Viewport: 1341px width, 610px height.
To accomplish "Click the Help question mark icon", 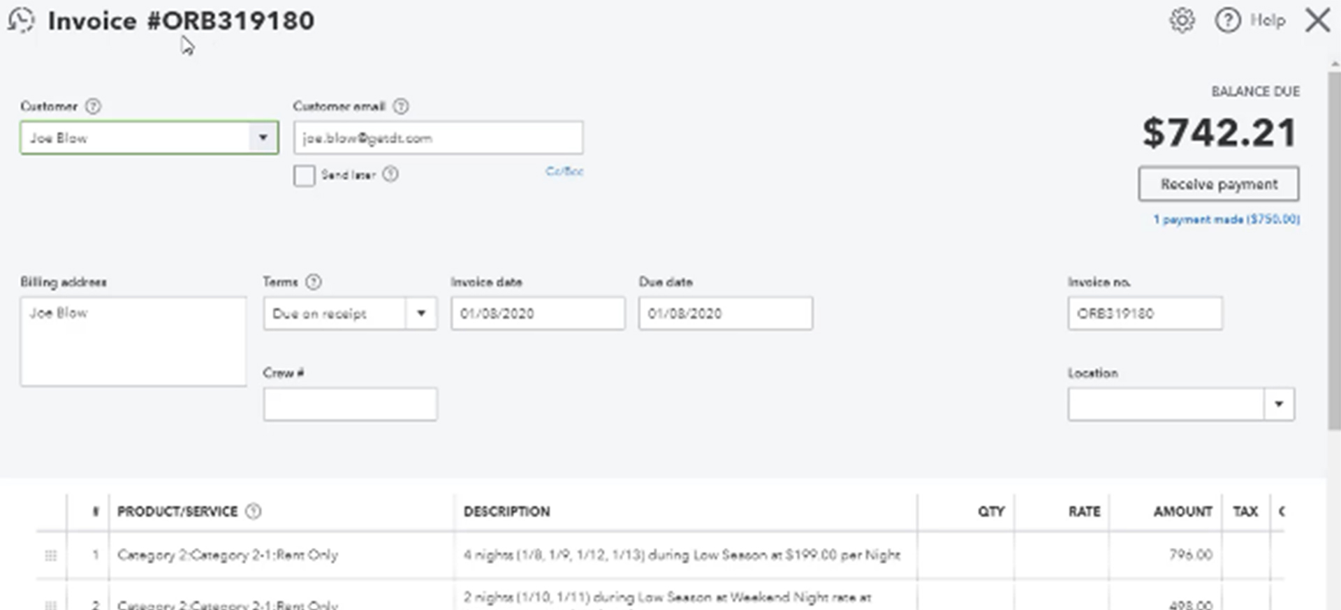I will tap(1228, 20).
